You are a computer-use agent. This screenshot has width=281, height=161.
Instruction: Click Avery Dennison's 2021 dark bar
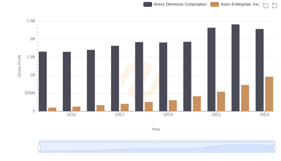tap(211, 69)
